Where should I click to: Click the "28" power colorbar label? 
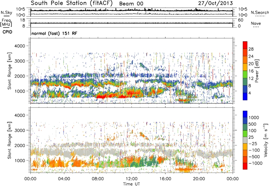(x=251, y=49)
